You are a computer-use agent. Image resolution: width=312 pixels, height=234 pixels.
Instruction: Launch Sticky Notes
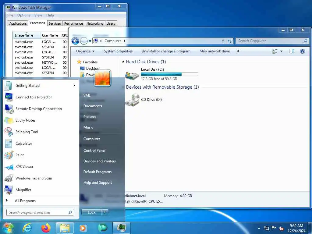[x=41, y=120]
